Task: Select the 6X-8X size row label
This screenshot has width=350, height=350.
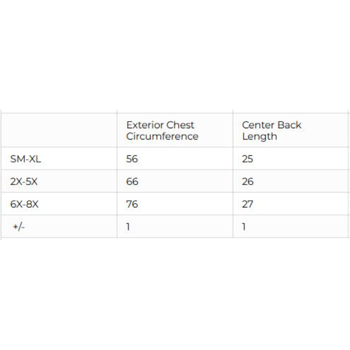Action: pos(24,204)
